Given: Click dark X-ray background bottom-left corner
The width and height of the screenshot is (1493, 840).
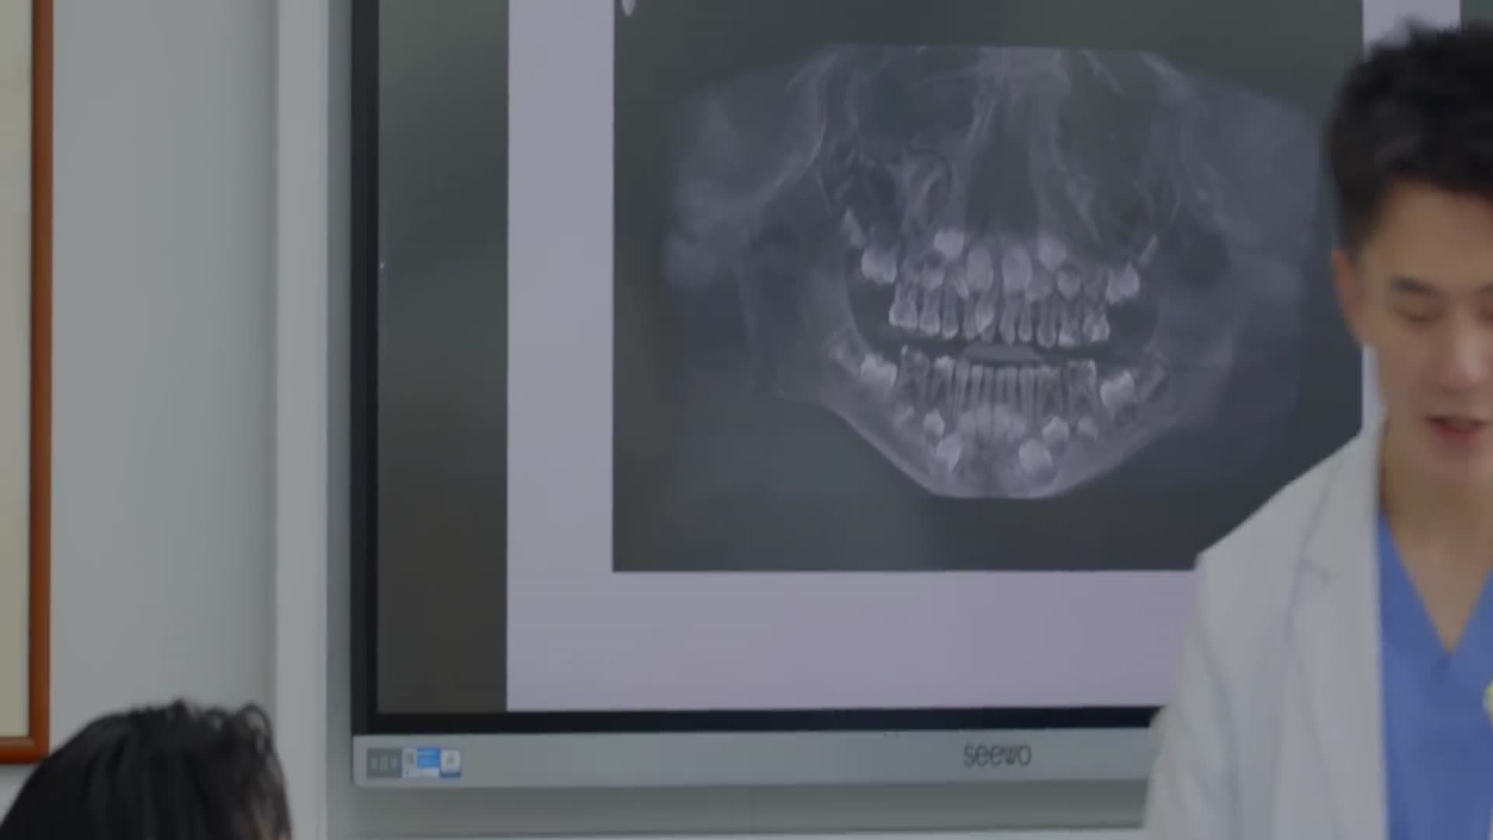Looking at the screenshot, I should point(669,529).
